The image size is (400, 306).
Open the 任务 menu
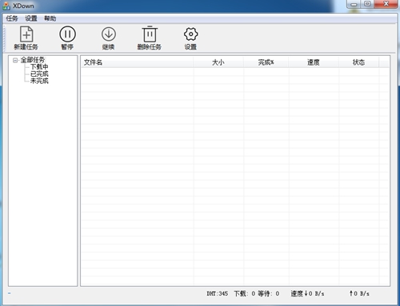[12, 18]
